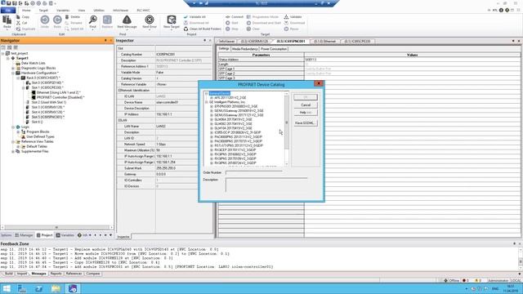Click the Have GSDML button

[306, 123]
